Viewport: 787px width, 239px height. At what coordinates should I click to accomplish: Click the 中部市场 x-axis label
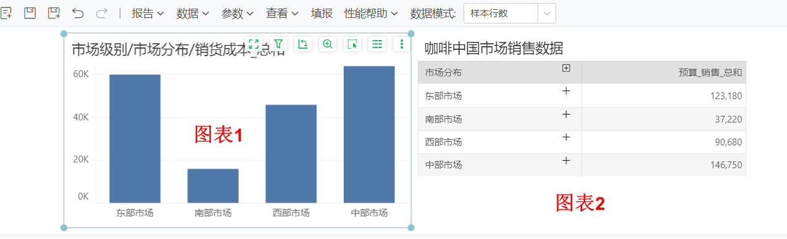pyautogui.click(x=369, y=213)
